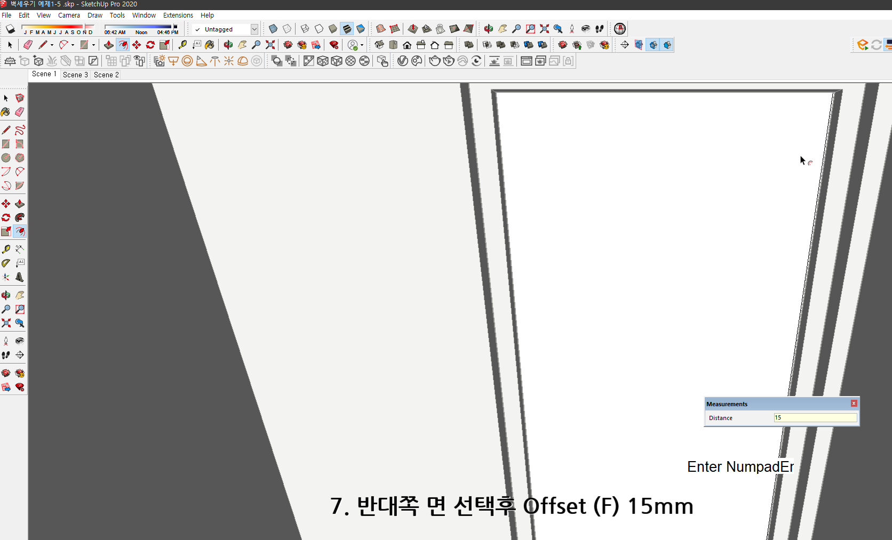Open the Camera menu

tap(69, 15)
